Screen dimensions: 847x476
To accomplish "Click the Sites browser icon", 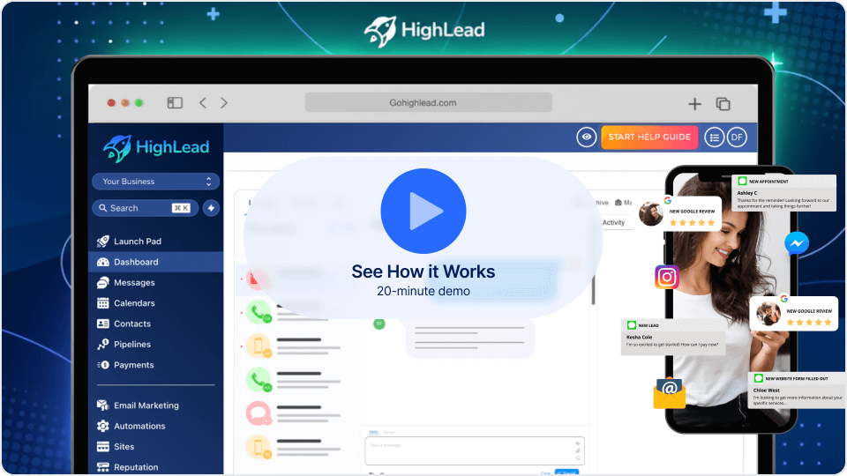I will [x=102, y=446].
